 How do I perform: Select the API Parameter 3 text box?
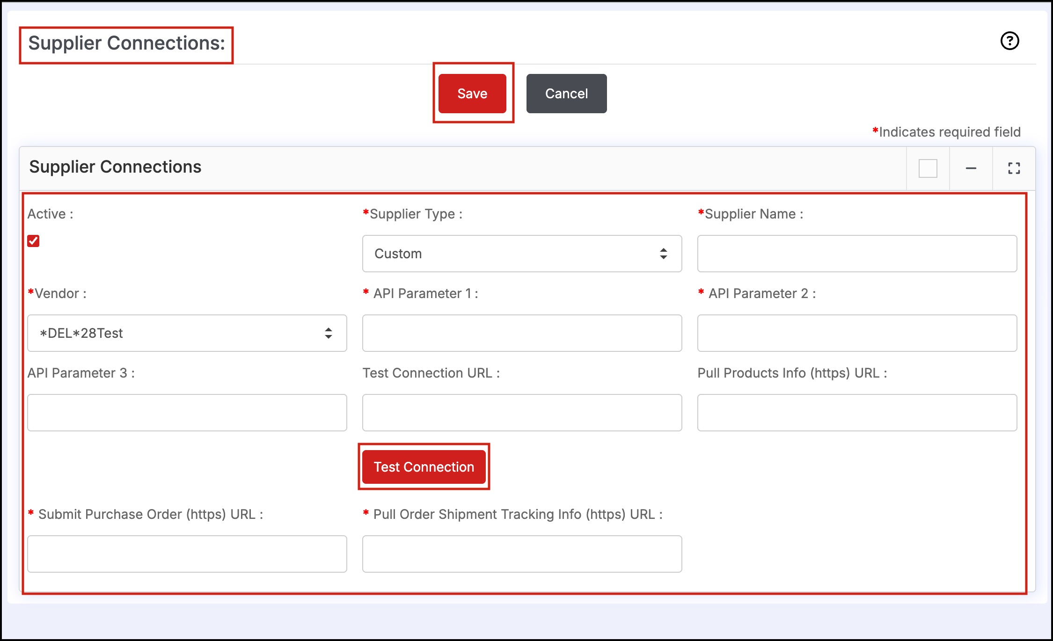tap(187, 413)
